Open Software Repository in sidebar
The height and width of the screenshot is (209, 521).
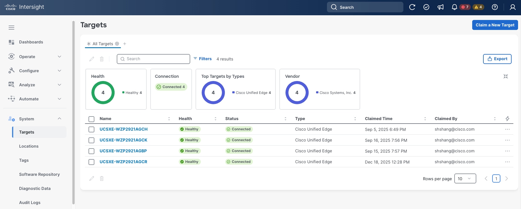point(39,174)
